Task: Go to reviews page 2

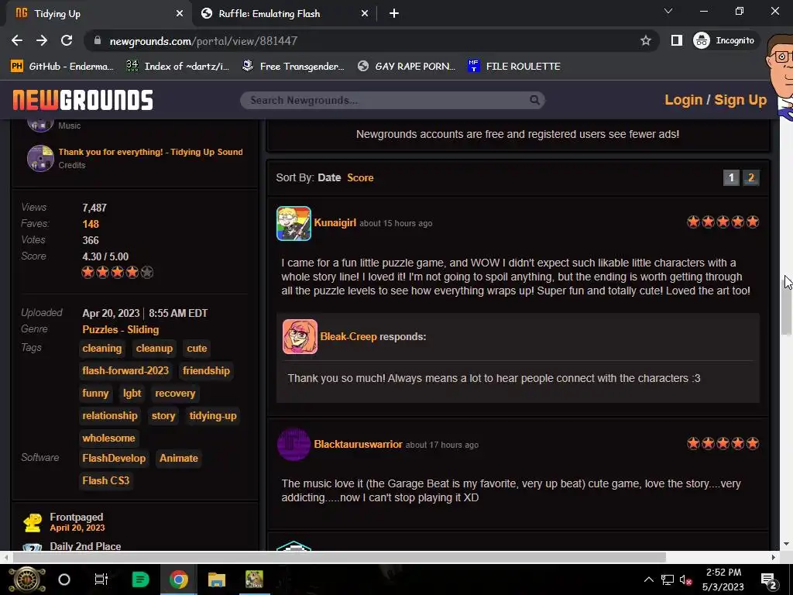Action: click(751, 177)
